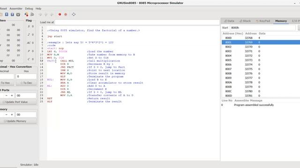
Task: Click the 'MOV M,D' code line
Action: (66, 73)
